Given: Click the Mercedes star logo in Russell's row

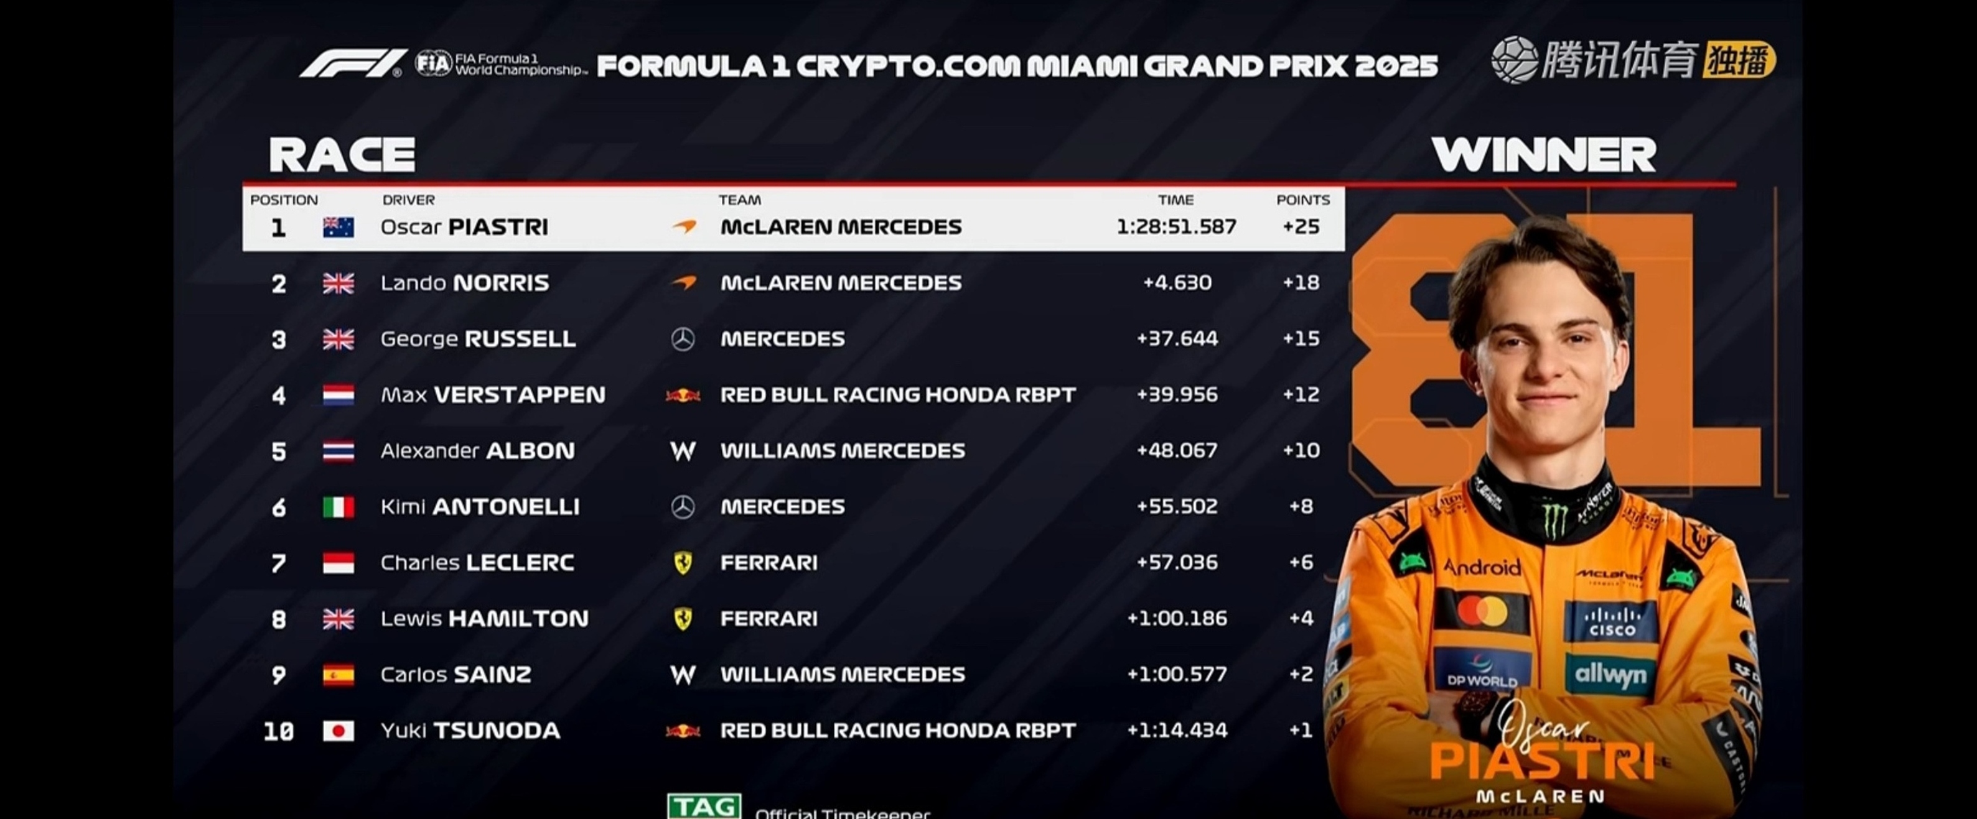Looking at the screenshot, I should [682, 339].
